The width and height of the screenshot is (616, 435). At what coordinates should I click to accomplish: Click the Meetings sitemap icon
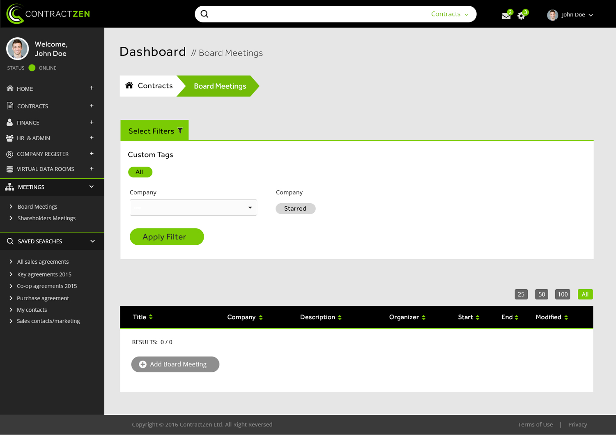point(10,187)
